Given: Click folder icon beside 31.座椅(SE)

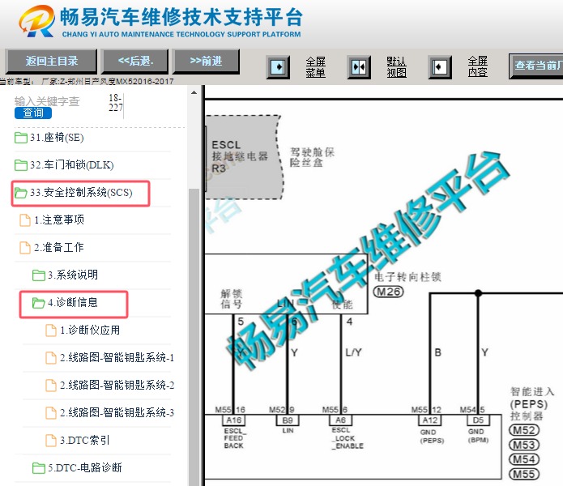Looking at the screenshot, I should pyautogui.click(x=21, y=138).
